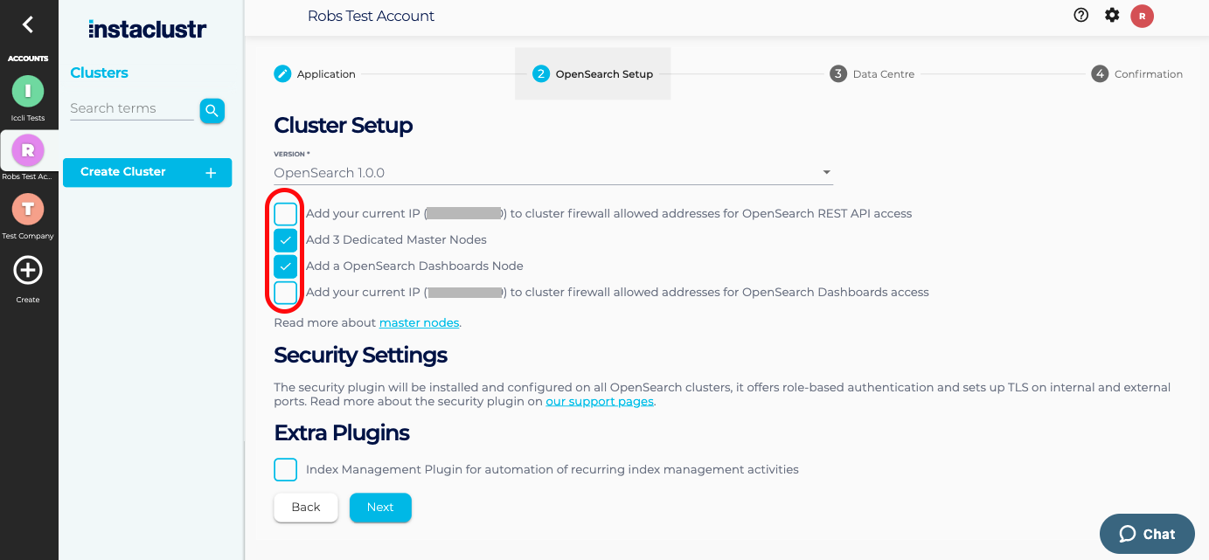Open the Chat widget

point(1147,535)
